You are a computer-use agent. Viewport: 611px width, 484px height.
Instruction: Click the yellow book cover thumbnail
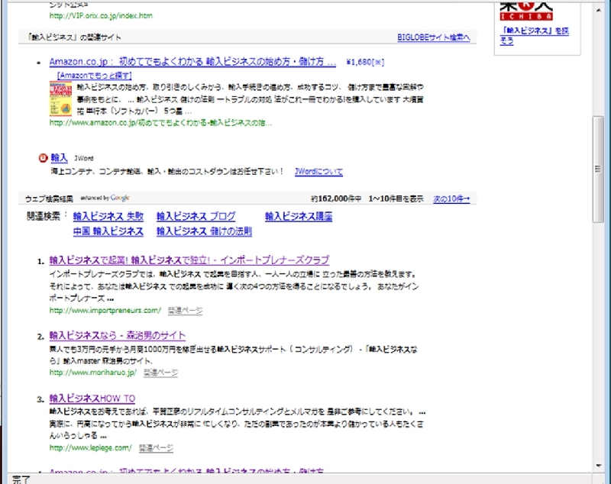point(60,98)
